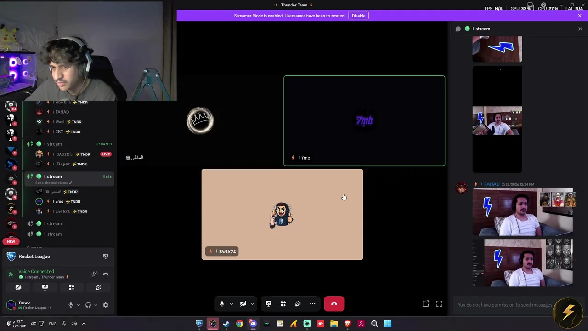Viewport: 588px width, 331px height.
Task: Join the last empty stream voice channel
Action: pyautogui.click(x=69, y=234)
